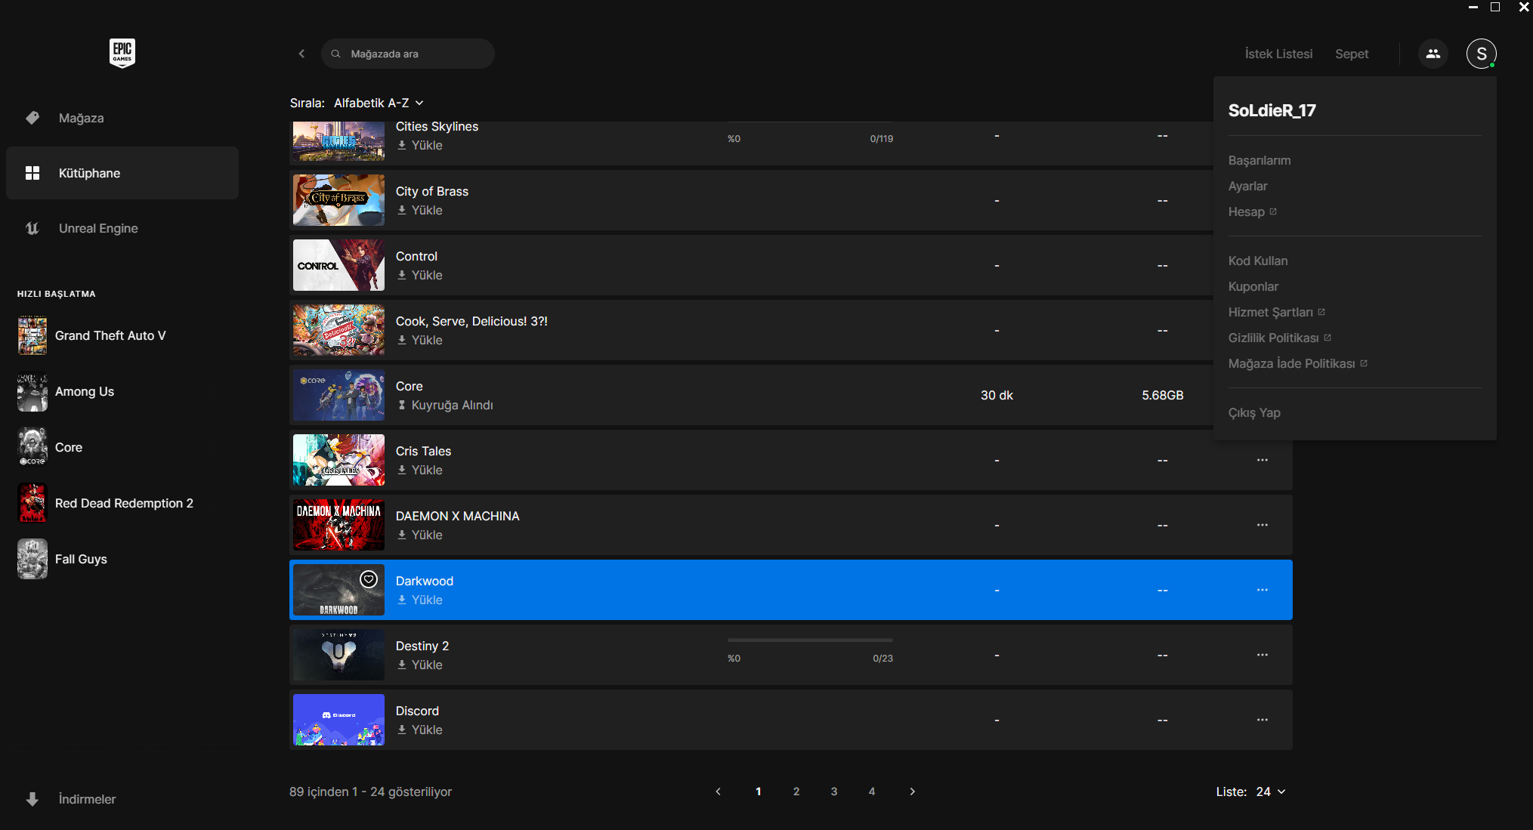
Task: Open the Mağaza store section
Action: (122, 118)
